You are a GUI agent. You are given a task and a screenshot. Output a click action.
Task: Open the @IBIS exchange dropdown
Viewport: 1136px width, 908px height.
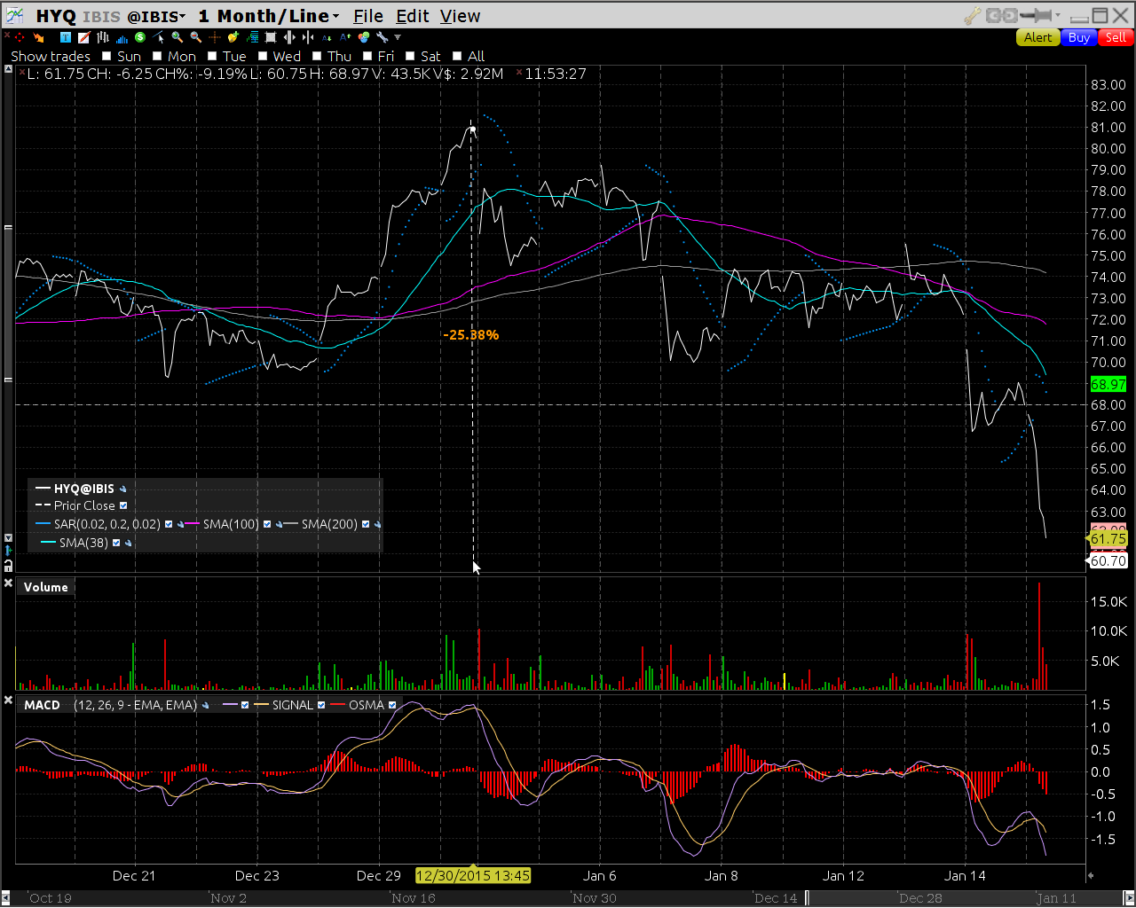(x=156, y=16)
